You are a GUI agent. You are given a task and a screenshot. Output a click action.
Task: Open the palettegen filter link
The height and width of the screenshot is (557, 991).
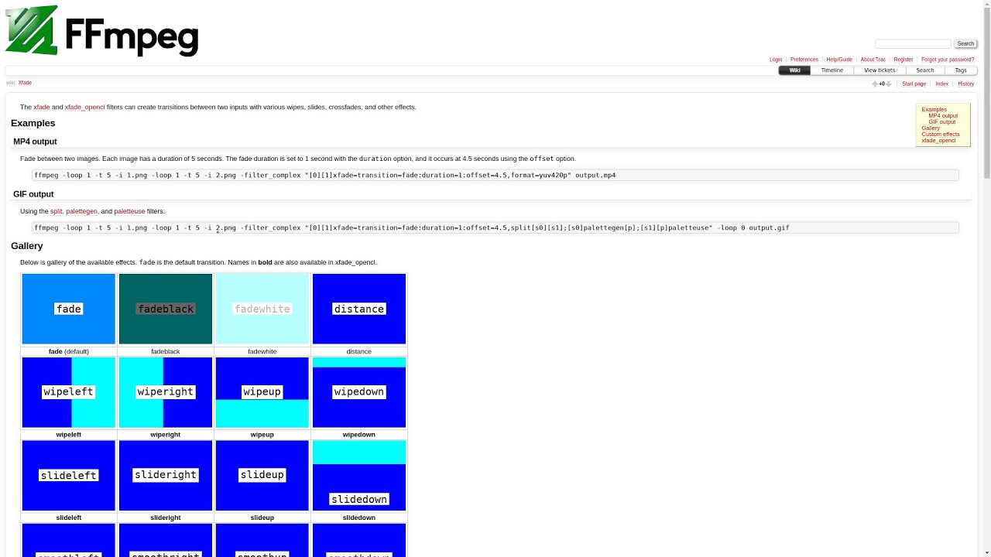point(82,211)
